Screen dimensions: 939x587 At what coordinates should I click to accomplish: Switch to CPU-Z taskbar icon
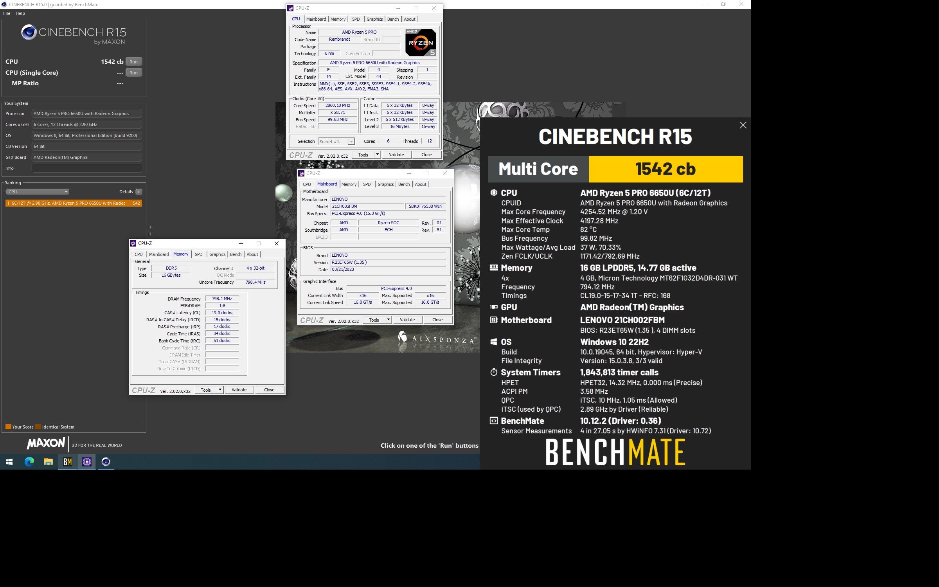86,462
